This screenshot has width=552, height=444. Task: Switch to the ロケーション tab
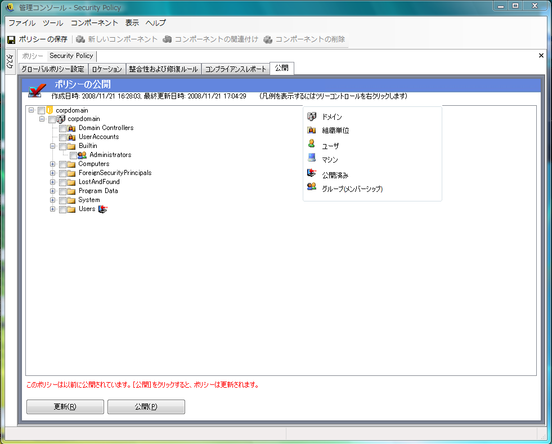point(107,69)
